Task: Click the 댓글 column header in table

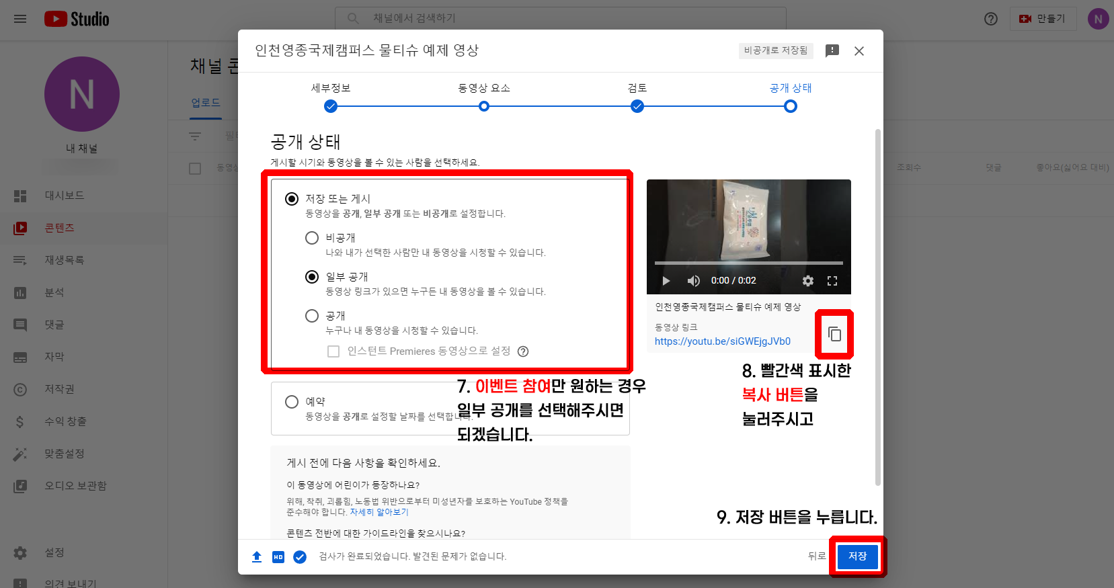Action: click(994, 167)
